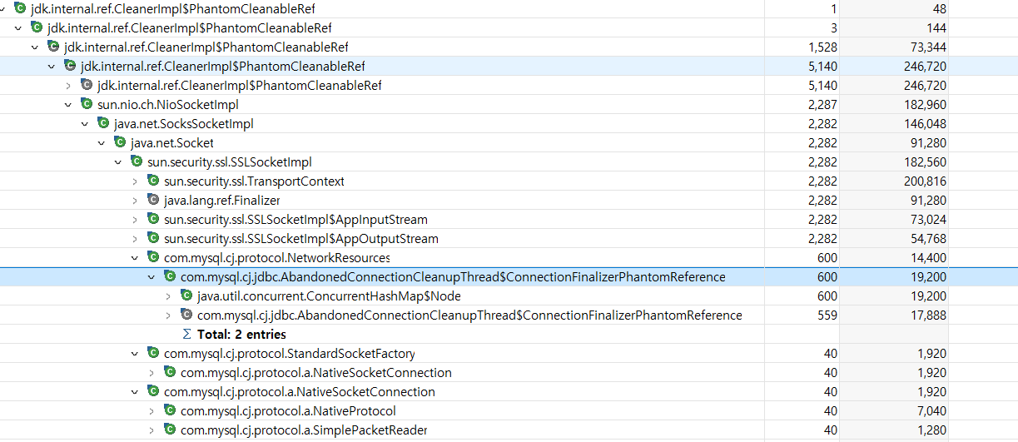Click the java.net.Socket class icon
Viewport: 1018px width, 442px height.
120,142
